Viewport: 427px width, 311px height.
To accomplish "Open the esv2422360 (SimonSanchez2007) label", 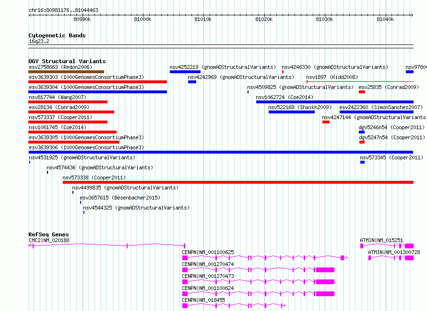I will pos(381,107).
